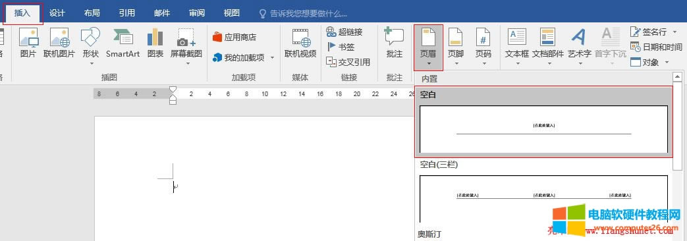Click the header gallery scrollbar up arrow
The image size is (687, 241).
click(677, 77)
